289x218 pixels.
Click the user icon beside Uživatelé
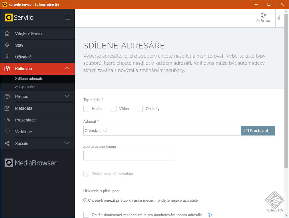click(x=7, y=57)
